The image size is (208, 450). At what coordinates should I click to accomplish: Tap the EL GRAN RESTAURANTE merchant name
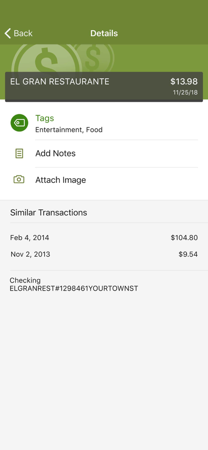pyautogui.click(x=60, y=81)
